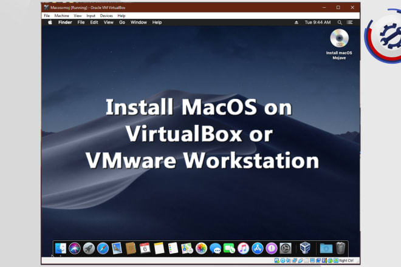Open Reminders app in the dock
Screen dimensions: 401x267
[173, 248]
